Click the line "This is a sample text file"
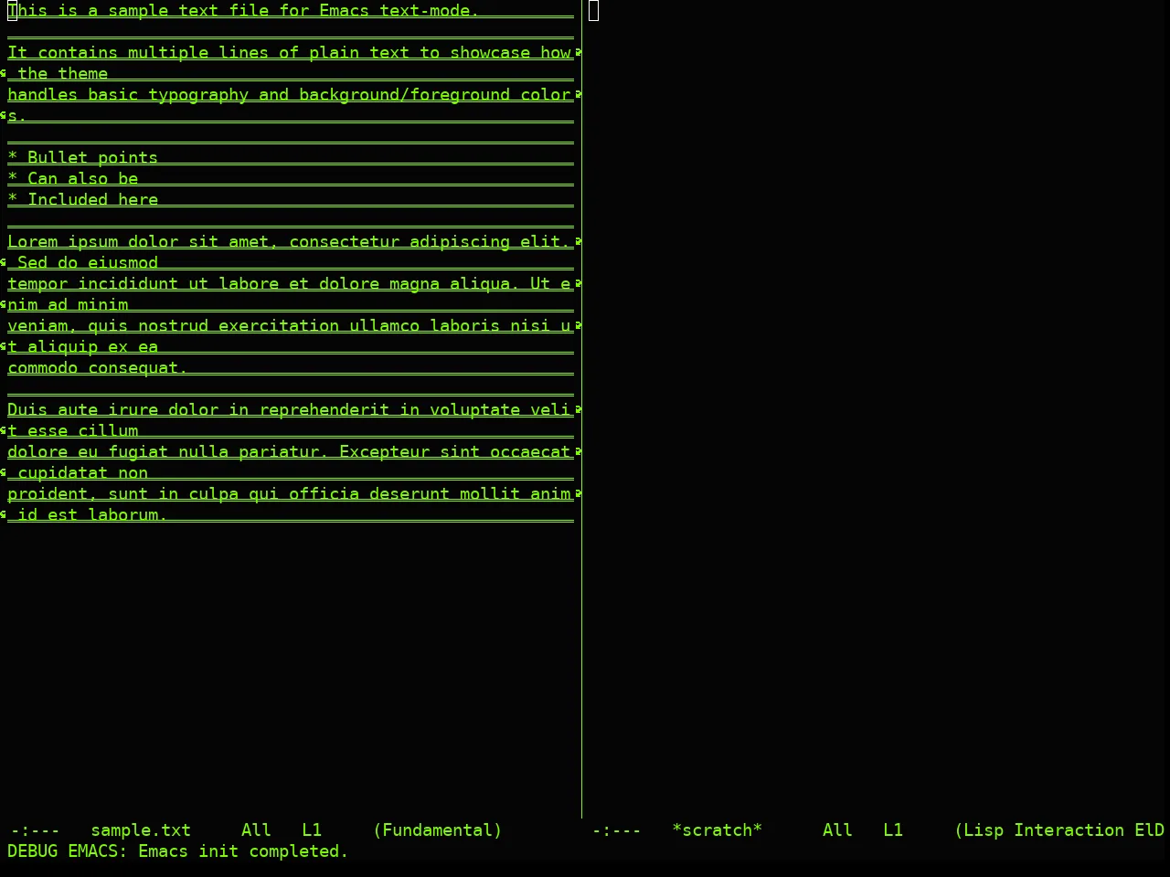 tap(243, 11)
